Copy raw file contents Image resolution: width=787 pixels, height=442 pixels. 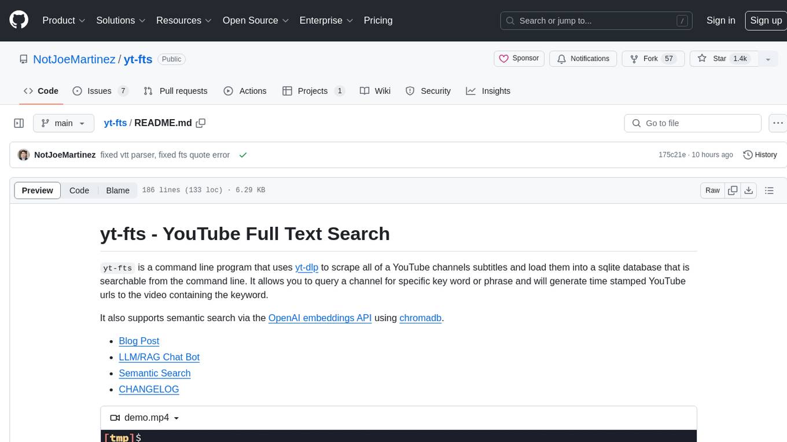[733, 190]
